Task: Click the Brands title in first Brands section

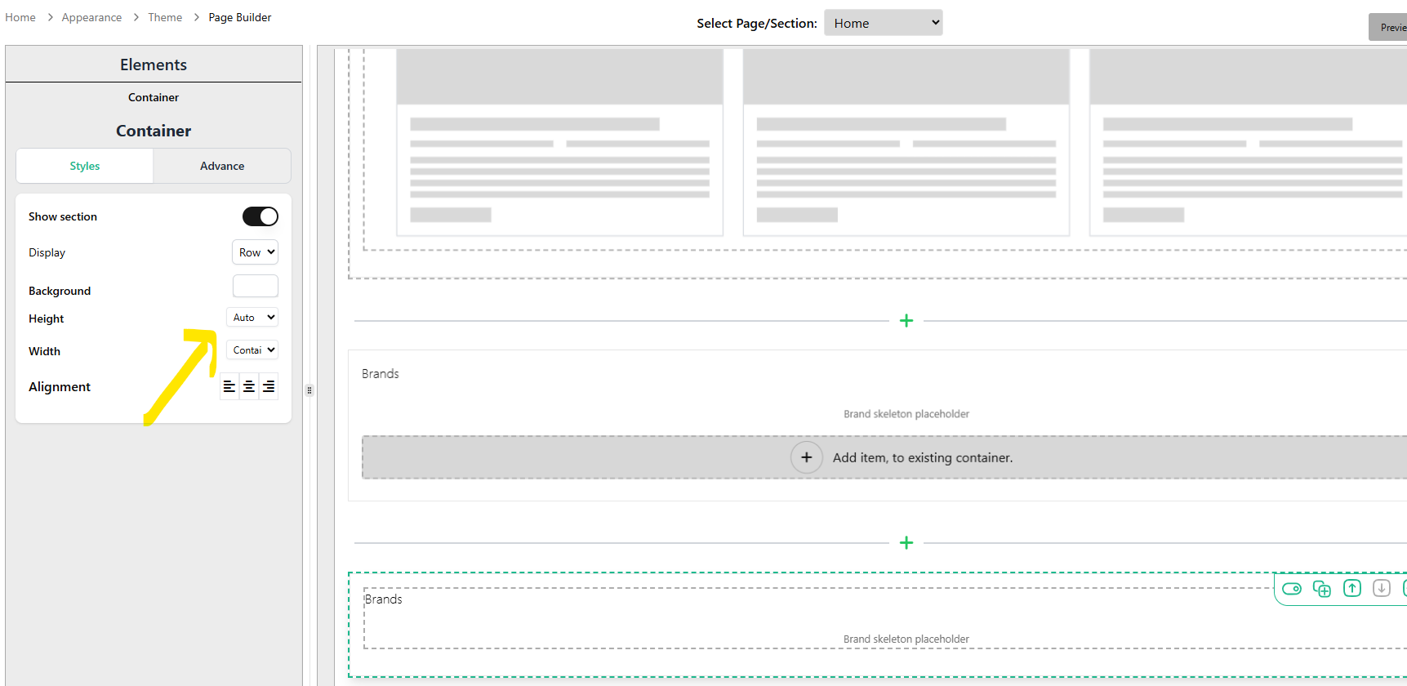Action: click(x=381, y=373)
